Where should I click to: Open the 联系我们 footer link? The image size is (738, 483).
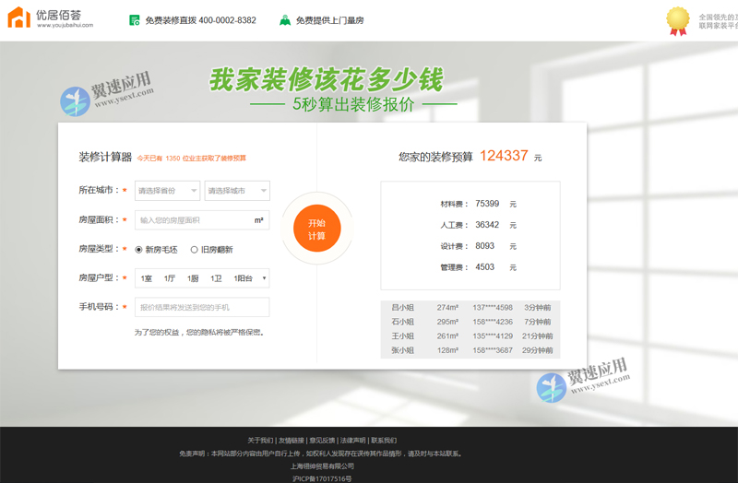384,441
